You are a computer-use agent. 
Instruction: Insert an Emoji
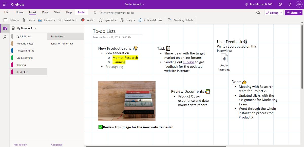[126, 20]
